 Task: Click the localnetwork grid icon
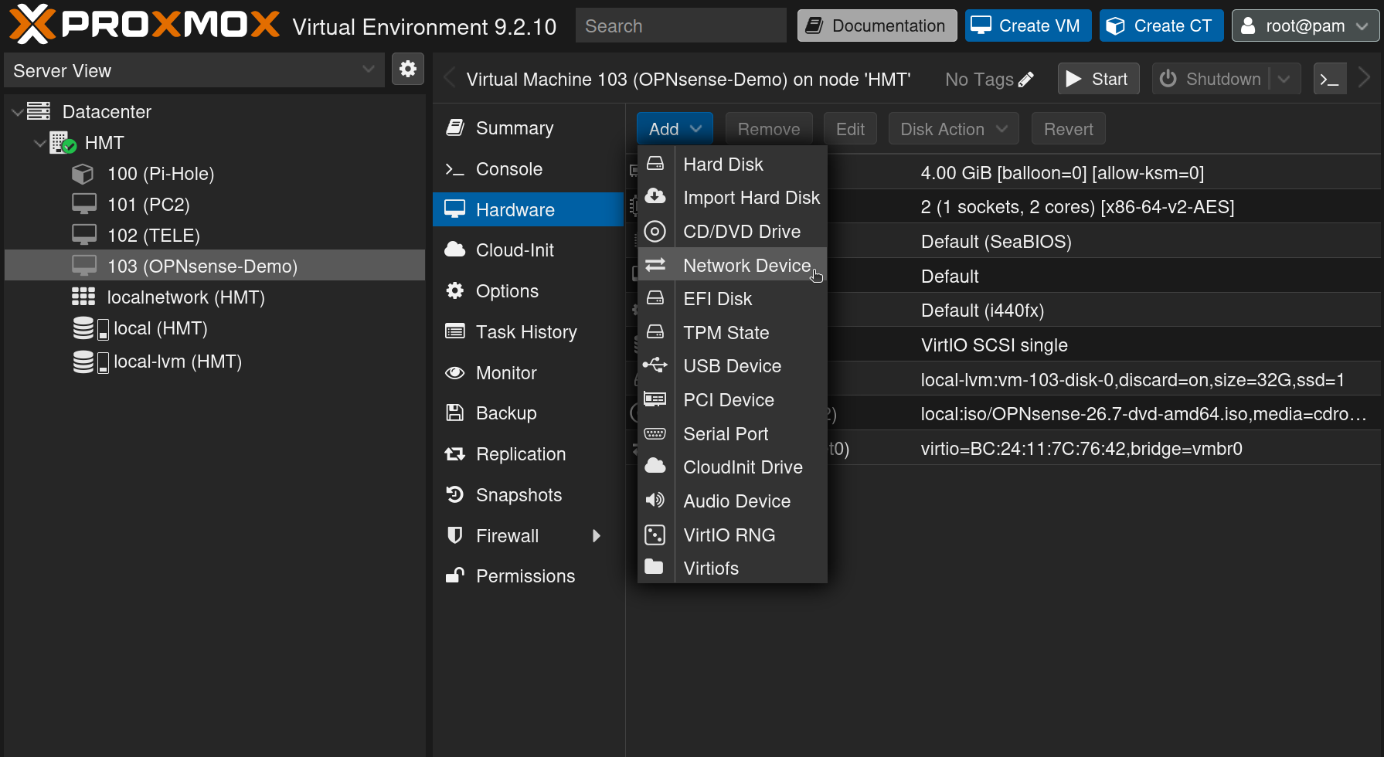(x=83, y=297)
